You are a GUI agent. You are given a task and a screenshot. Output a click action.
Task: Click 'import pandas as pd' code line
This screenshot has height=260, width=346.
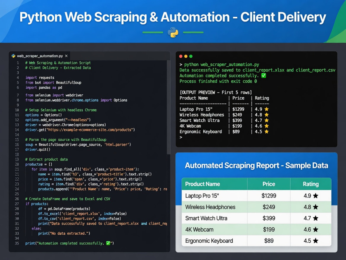[x=44, y=88]
